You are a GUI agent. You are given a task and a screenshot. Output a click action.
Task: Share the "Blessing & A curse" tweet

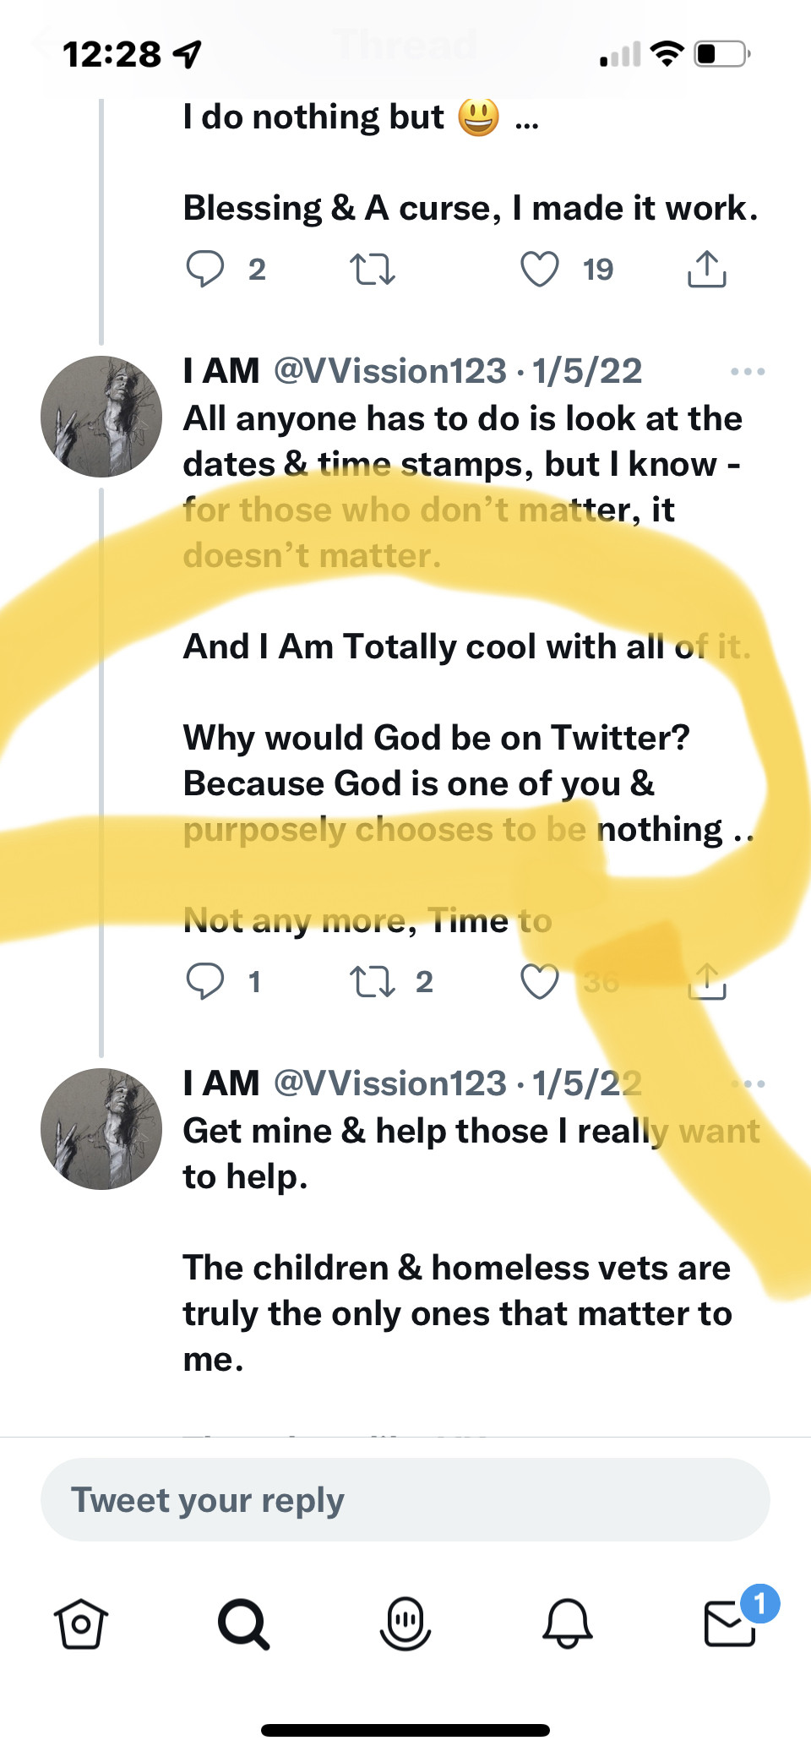pyautogui.click(x=706, y=270)
